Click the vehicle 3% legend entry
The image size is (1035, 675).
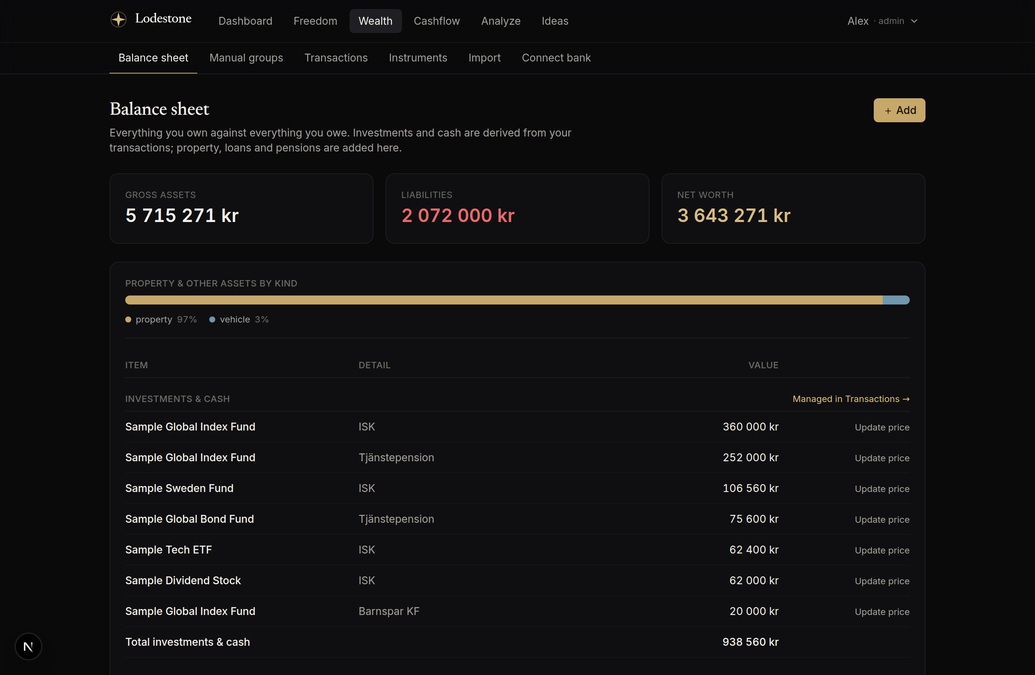click(239, 319)
